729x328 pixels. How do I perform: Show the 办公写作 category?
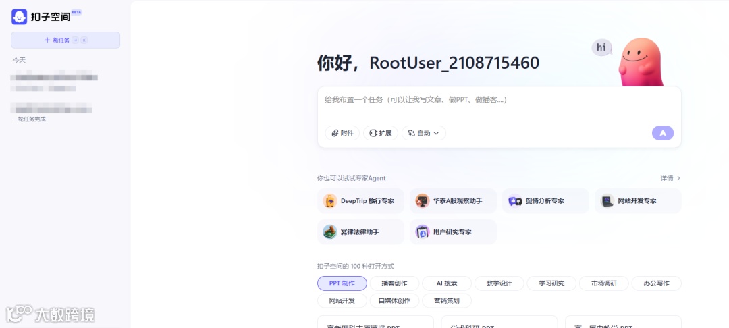[657, 283]
